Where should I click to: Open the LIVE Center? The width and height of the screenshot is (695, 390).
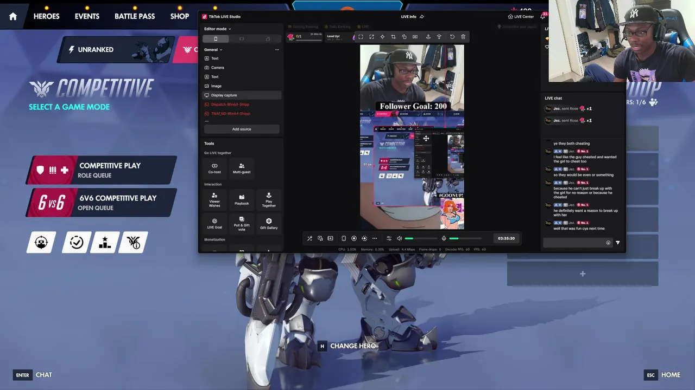[521, 17]
